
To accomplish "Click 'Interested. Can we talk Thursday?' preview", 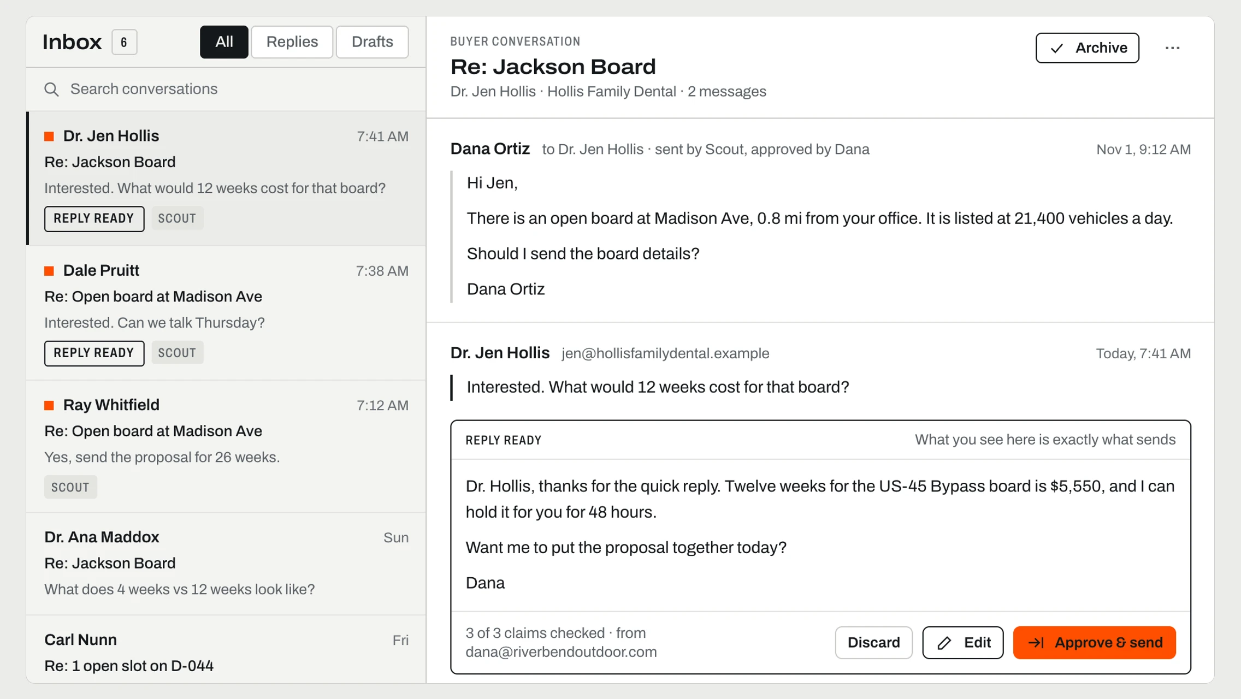I will pos(155,323).
